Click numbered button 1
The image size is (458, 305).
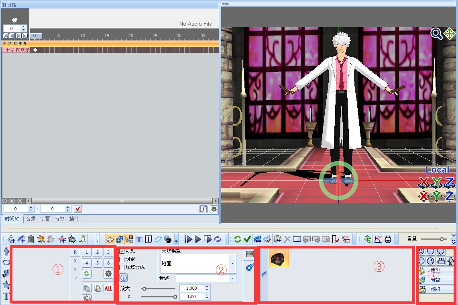coord(87,252)
